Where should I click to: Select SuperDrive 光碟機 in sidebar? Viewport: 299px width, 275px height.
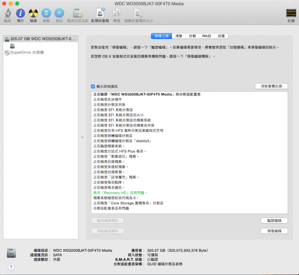point(24,52)
